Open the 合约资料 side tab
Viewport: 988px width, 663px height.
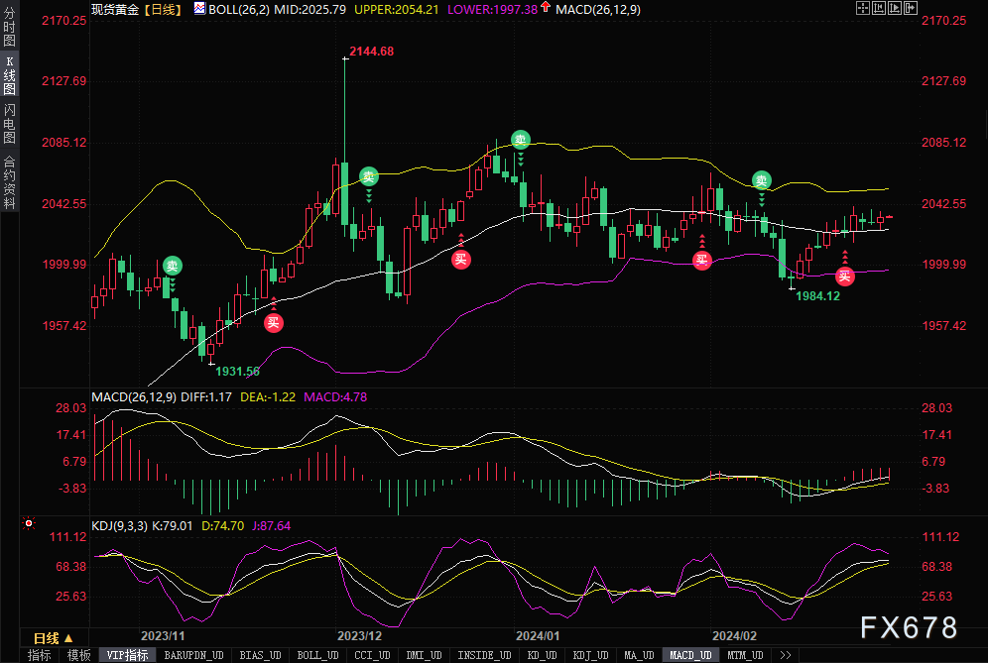[x=10, y=182]
